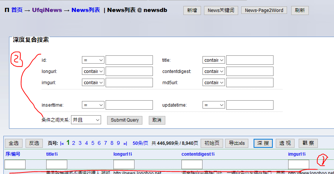The height and width of the screenshot is (174, 334).
Task: Click 全选 to select all rows
Action: point(14,143)
